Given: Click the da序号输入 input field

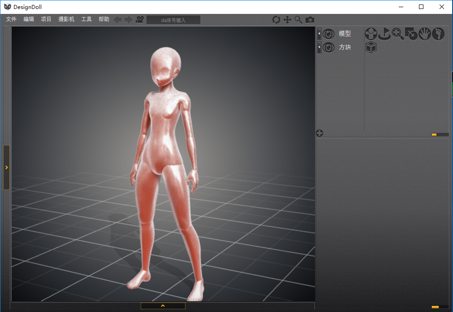Looking at the screenshot, I should 173,20.
